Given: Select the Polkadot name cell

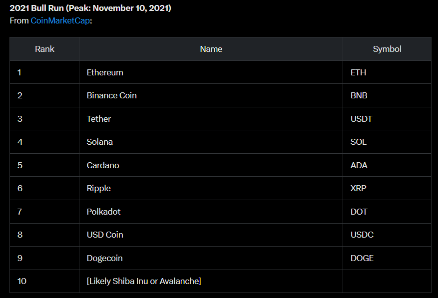Looking at the screenshot, I should (103, 212).
